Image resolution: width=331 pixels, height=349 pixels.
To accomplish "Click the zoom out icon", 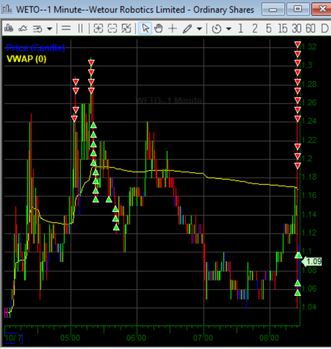I will point(112,29).
